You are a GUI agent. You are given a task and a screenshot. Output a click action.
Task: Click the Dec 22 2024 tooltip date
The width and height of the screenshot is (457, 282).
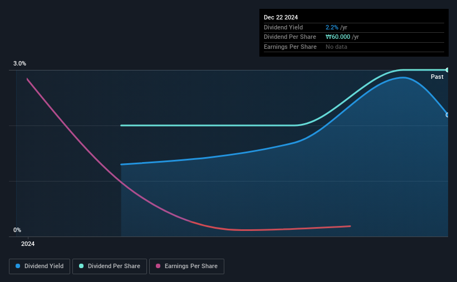tap(281, 17)
